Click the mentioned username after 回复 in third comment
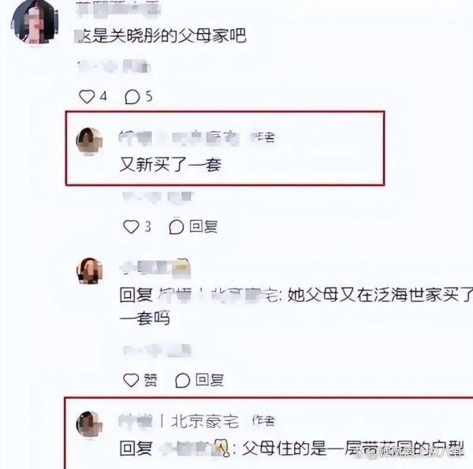This screenshot has height=469, width=473. (218, 295)
